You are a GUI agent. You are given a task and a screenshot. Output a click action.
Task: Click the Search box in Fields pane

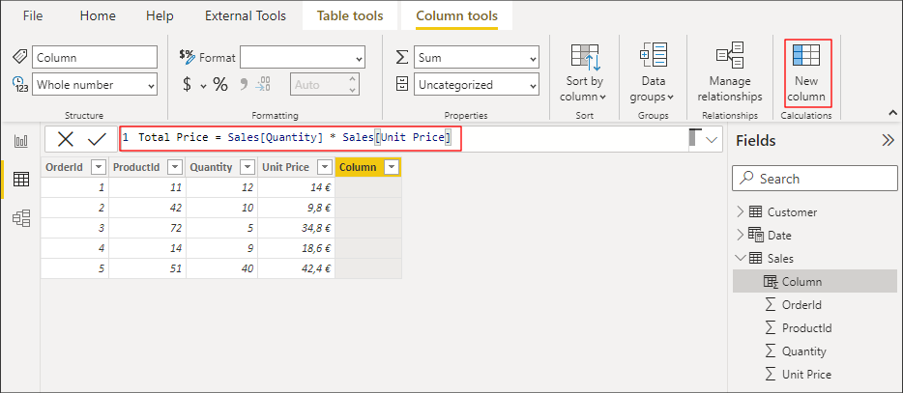pyautogui.click(x=815, y=179)
